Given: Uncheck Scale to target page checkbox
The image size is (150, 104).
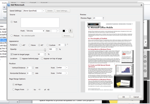Looking at the screenshot, I should [12, 54].
